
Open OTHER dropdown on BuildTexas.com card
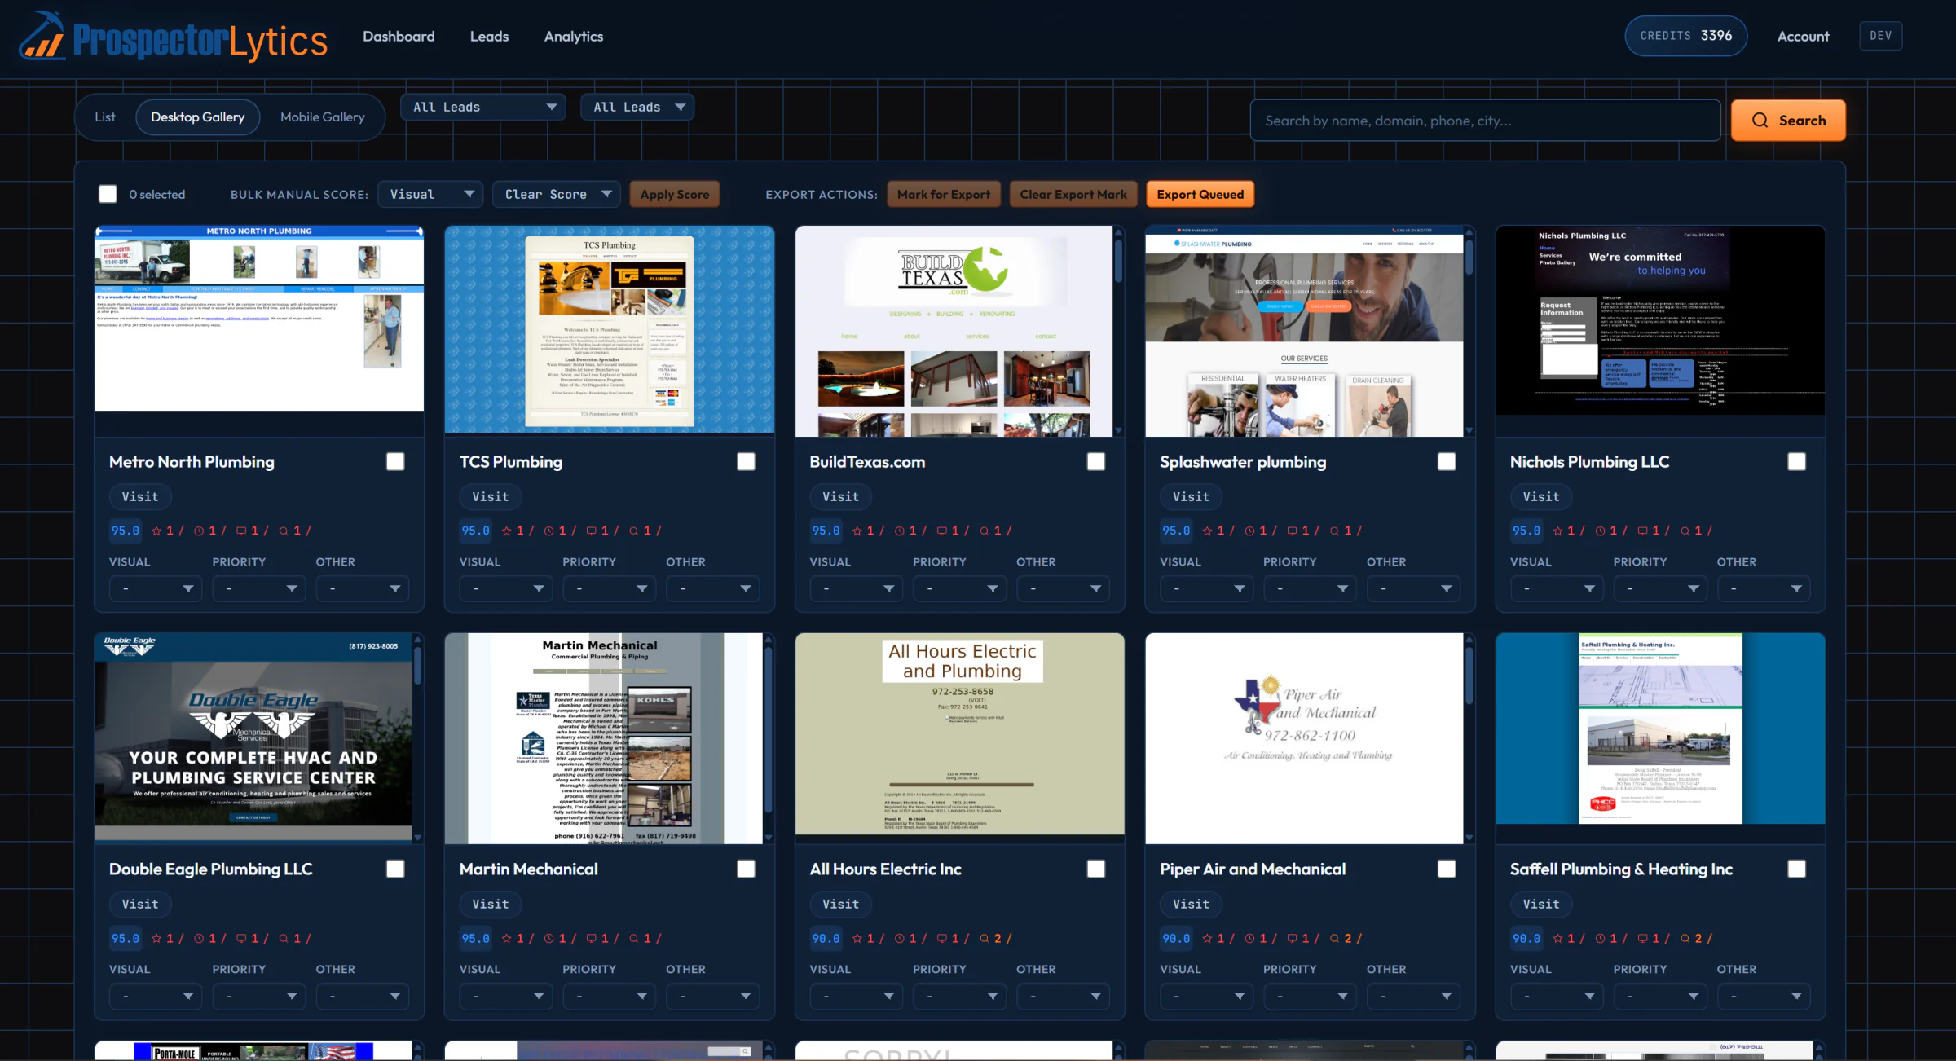tap(1064, 588)
